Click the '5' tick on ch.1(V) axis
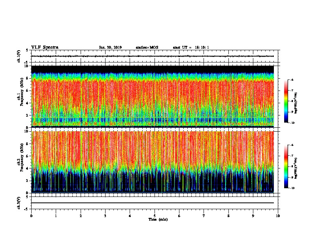This screenshot has height=242, width=313. [28, 50]
